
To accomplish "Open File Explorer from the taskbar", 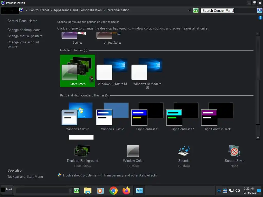I will pyautogui.click(x=88, y=191).
